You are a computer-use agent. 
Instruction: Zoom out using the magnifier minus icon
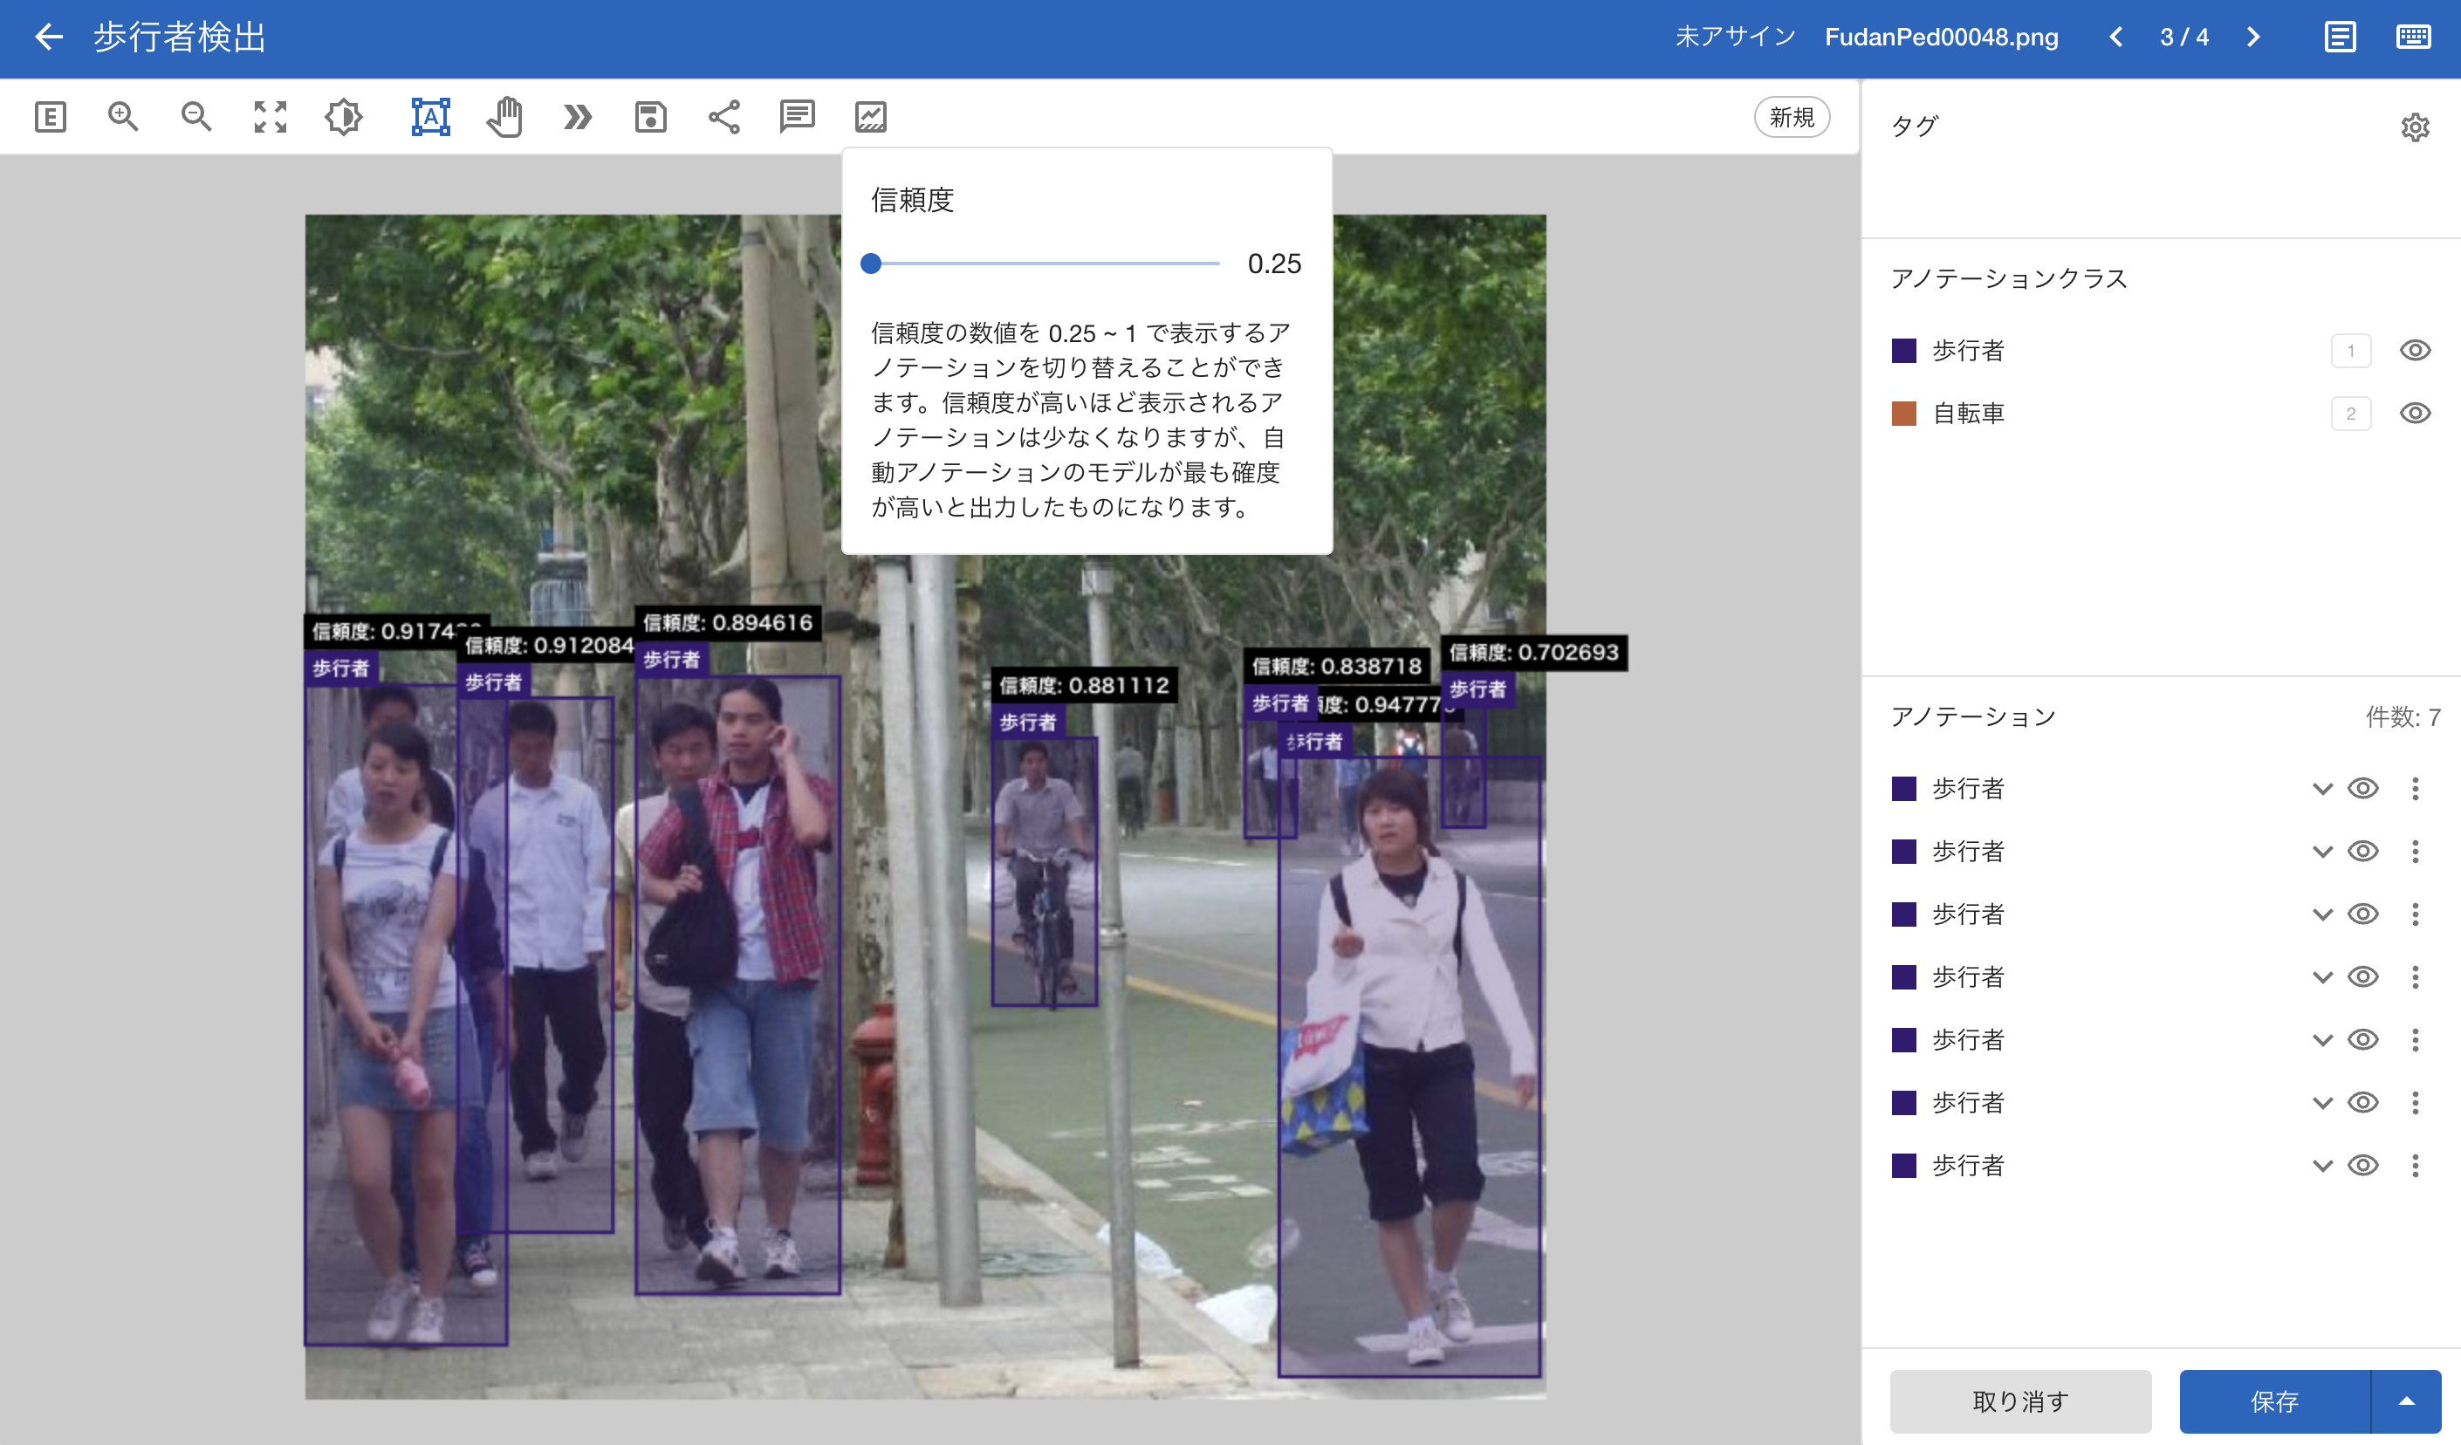point(196,117)
